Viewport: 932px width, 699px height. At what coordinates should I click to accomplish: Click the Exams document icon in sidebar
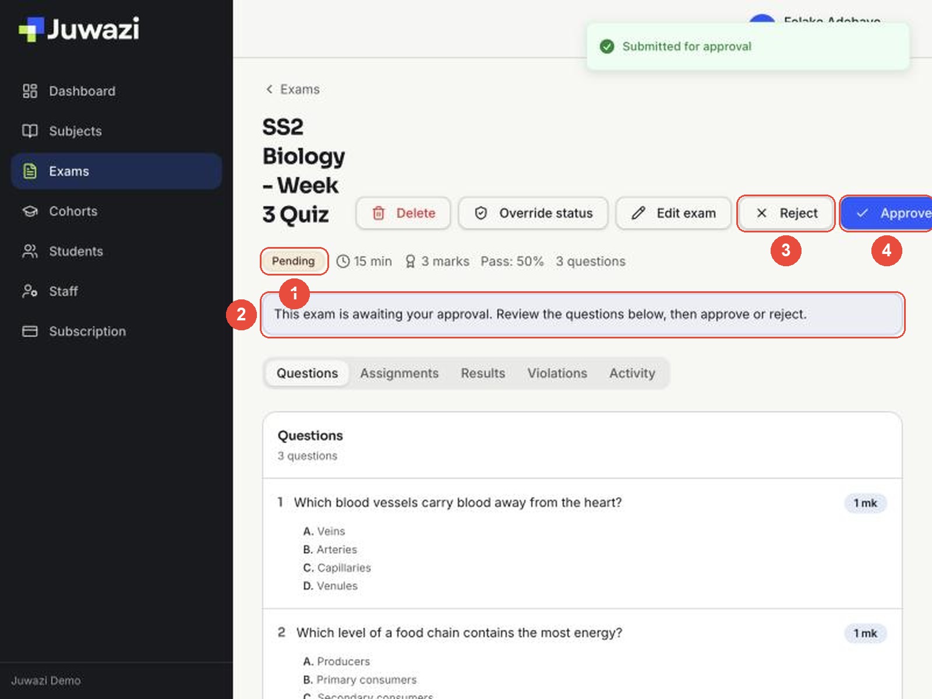[30, 171]
